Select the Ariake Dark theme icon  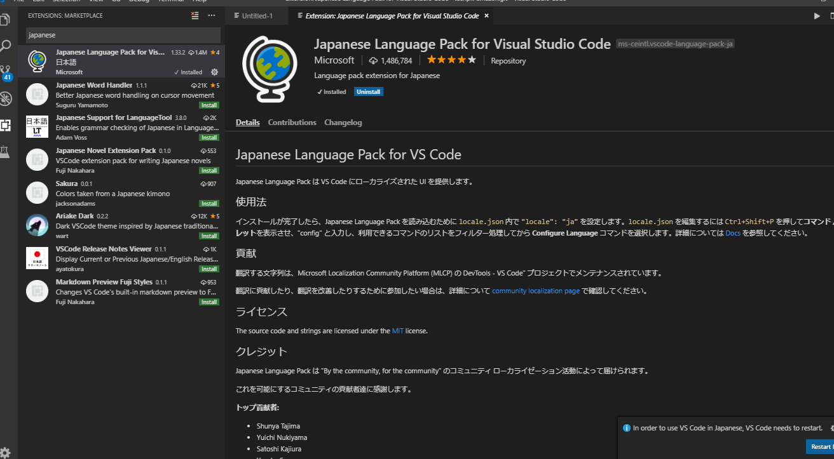click(37, 225)
